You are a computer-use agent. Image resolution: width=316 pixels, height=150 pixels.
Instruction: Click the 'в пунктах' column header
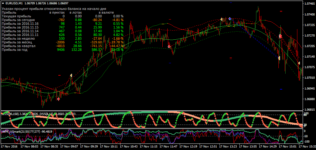57,12
